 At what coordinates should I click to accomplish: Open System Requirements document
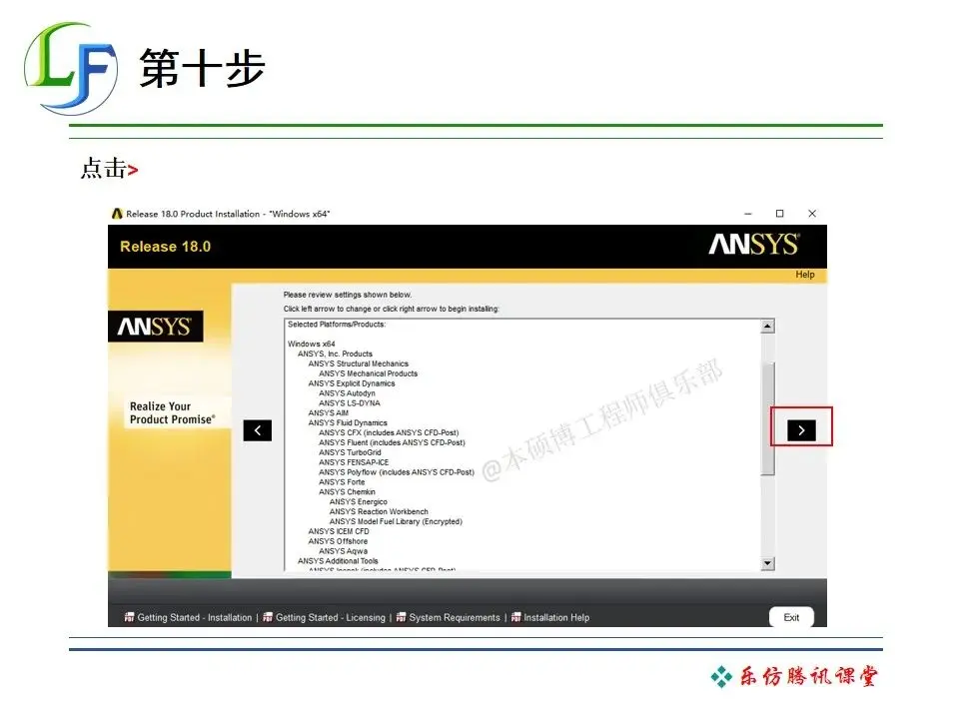[455, 617]
